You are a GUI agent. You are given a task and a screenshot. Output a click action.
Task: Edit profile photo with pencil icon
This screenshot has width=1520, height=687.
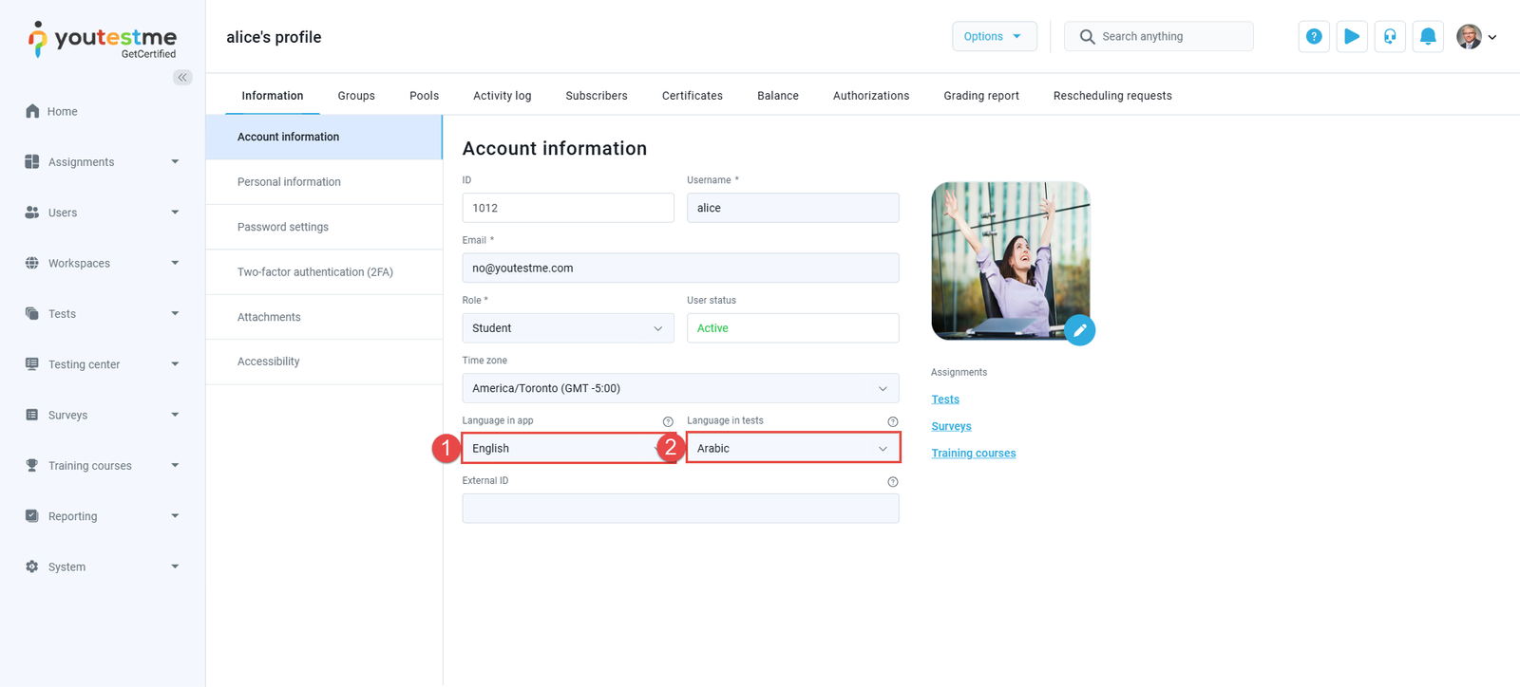[1079, 330]
